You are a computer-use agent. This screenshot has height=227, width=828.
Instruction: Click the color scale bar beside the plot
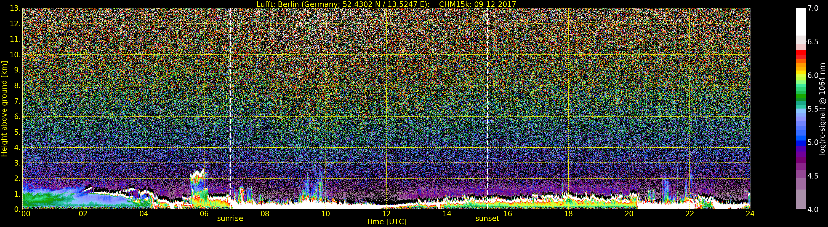801,109
